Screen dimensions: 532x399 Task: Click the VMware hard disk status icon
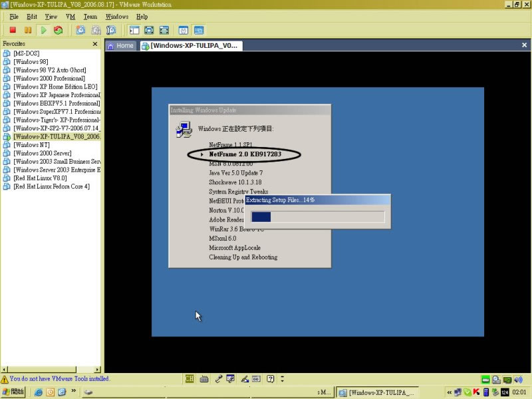(485, 380)
